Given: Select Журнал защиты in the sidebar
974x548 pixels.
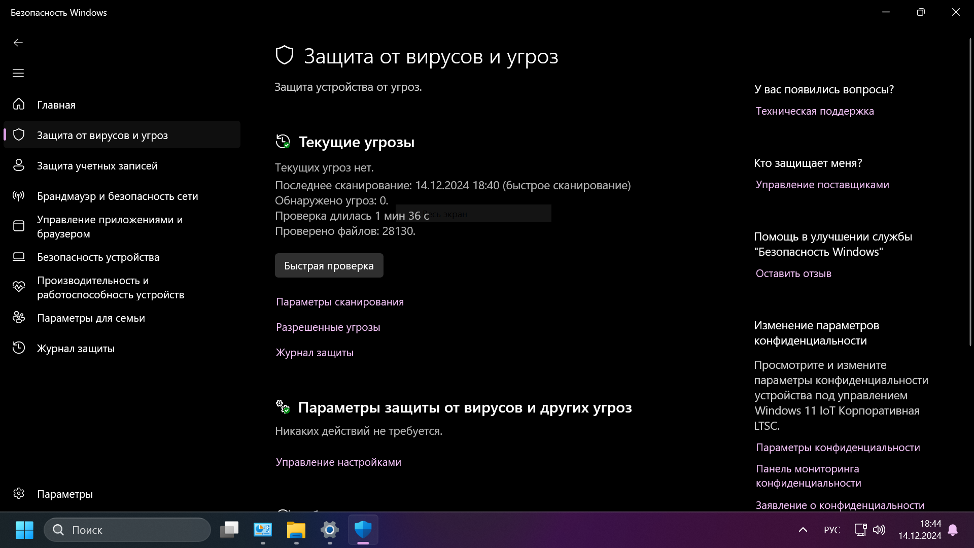Looking at the screenshot, I should [76, 349].
